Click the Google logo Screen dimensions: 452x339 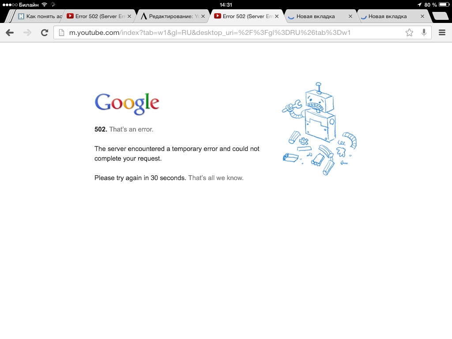point(127,103)
